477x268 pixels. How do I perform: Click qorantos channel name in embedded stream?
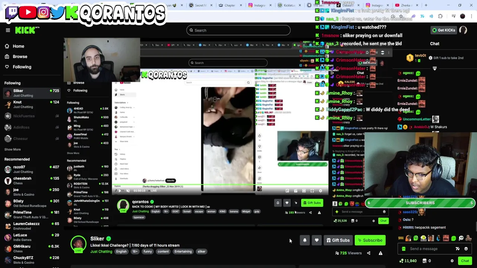coord(140,202)
